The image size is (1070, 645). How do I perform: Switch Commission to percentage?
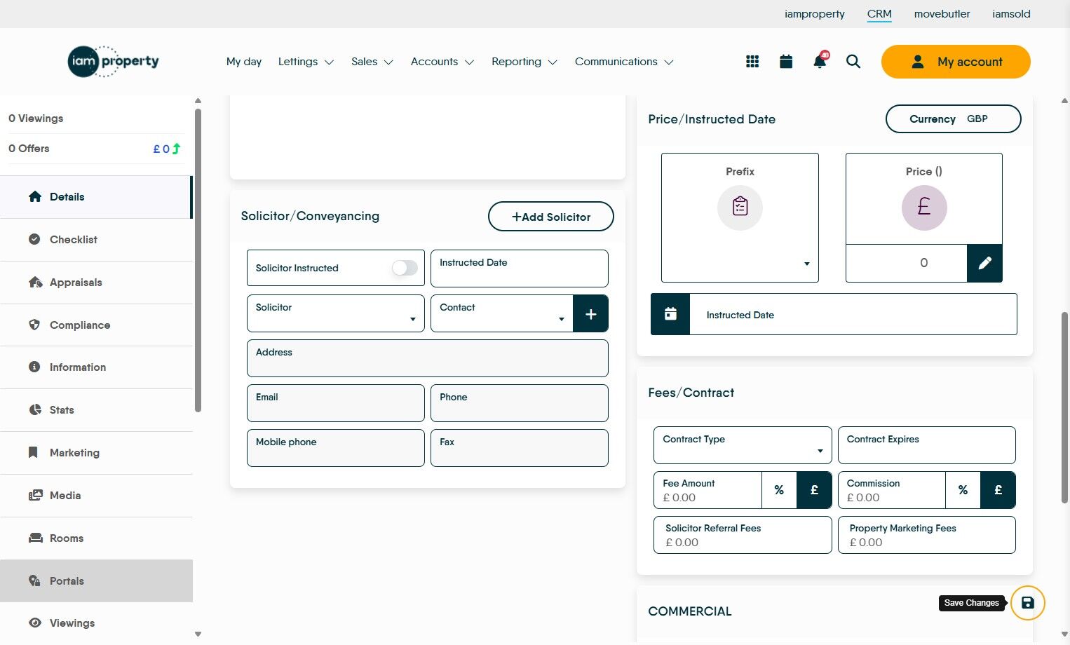(x=963, y=490)
